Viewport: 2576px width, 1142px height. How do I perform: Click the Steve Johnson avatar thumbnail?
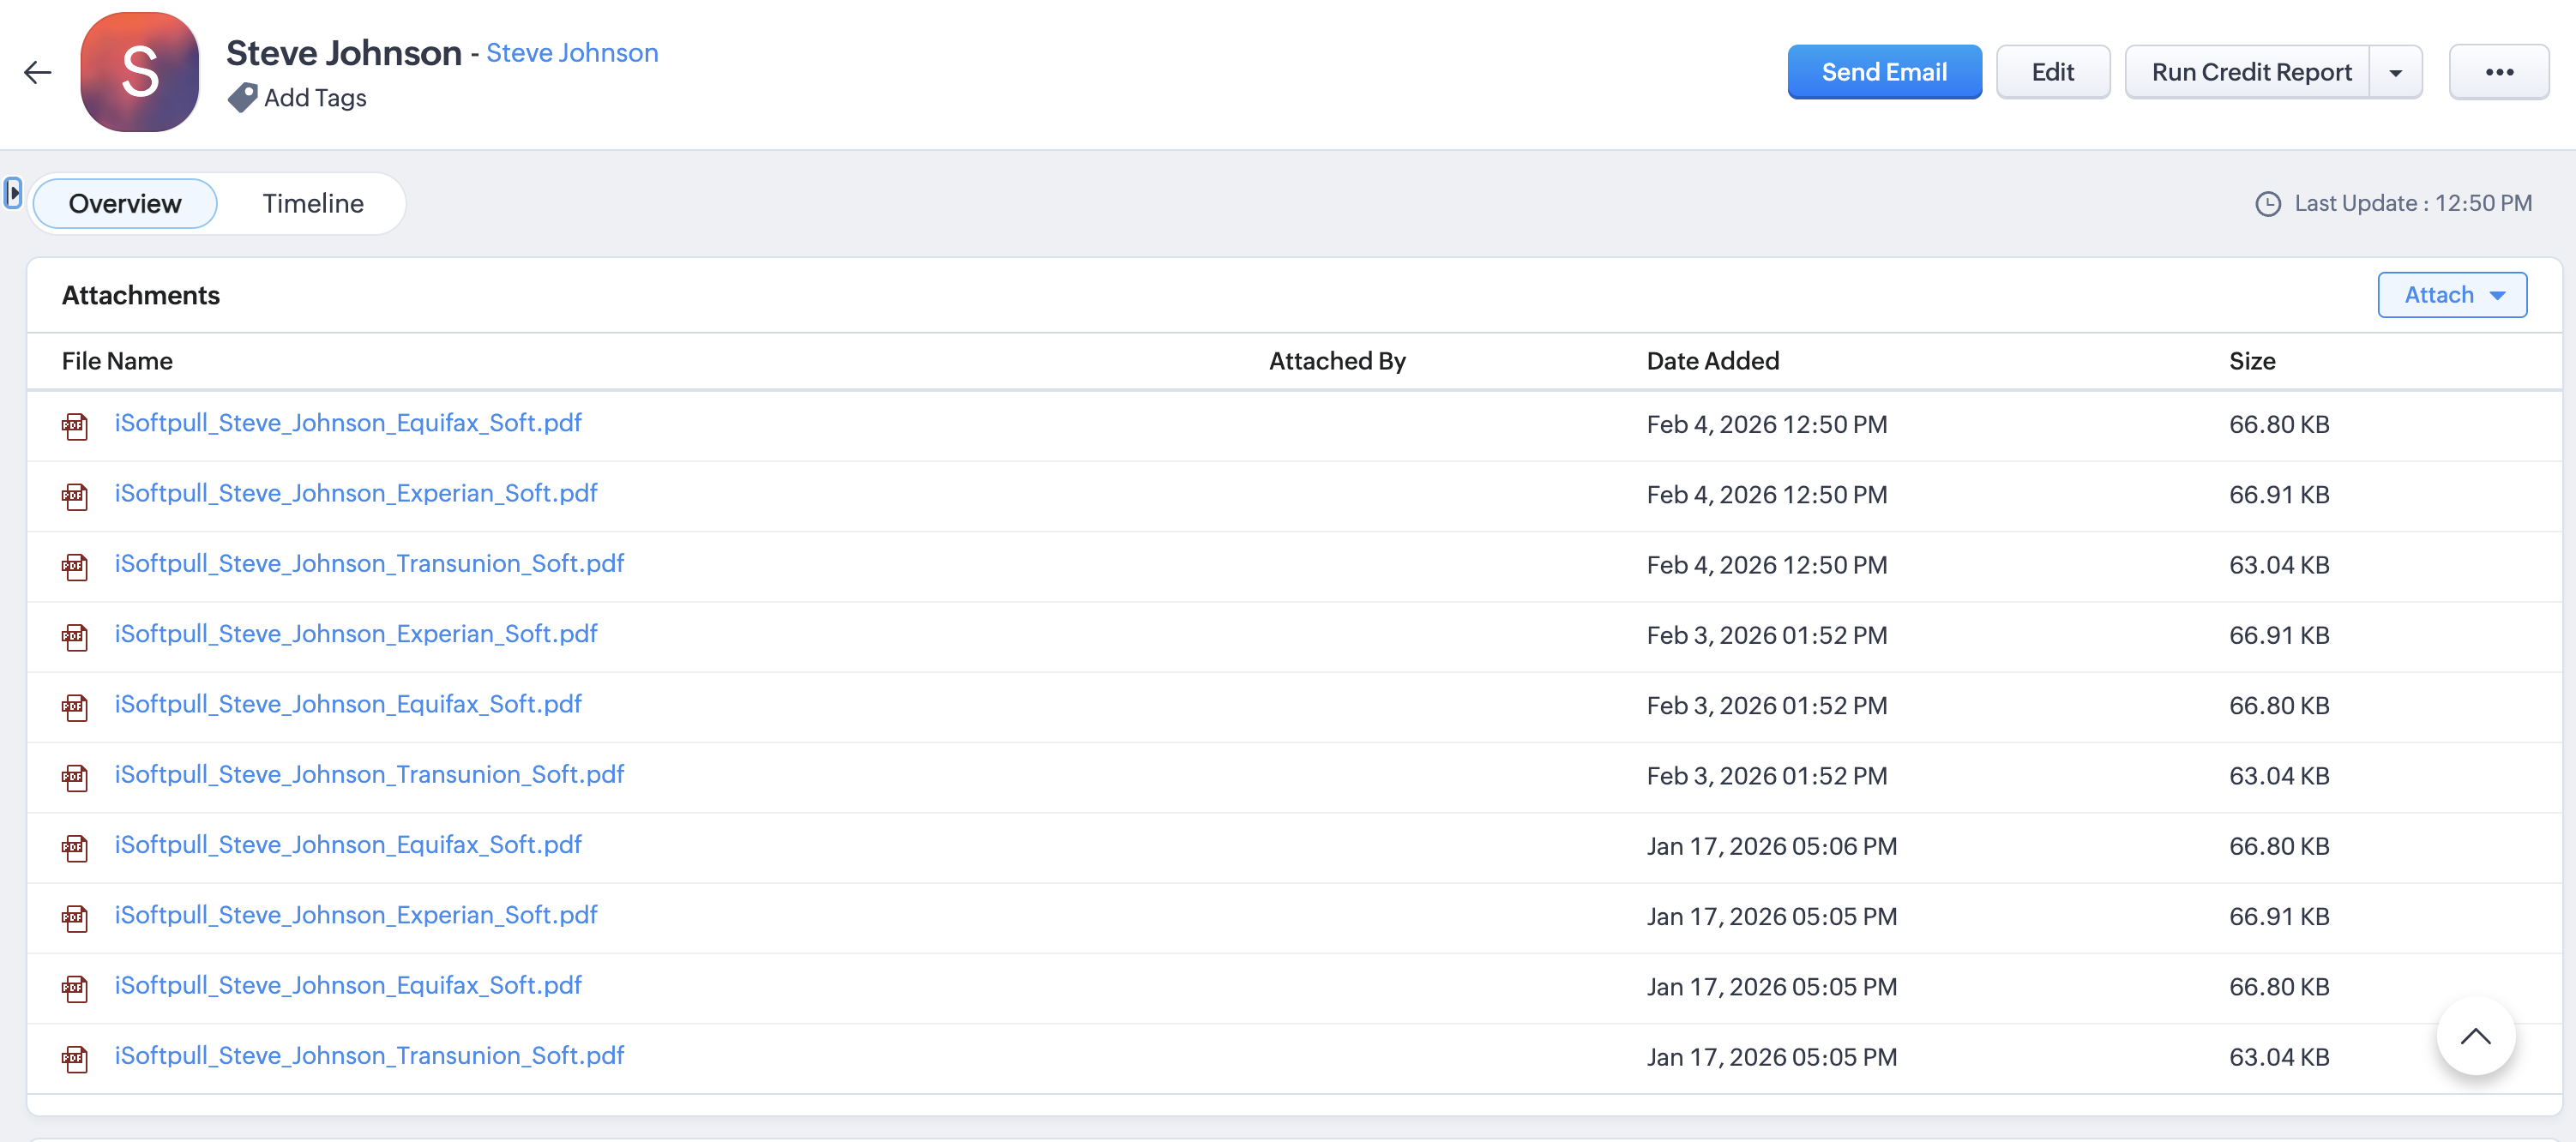[x=140, y=72]
